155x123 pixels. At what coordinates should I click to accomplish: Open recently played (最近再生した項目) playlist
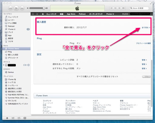click(15, 88)
